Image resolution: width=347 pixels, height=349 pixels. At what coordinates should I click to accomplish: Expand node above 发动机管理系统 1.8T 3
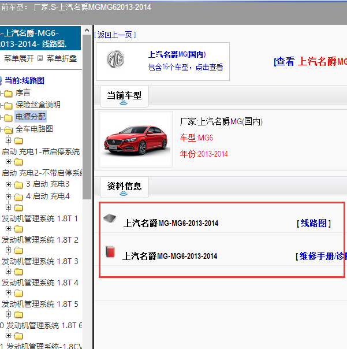coord(8,250)
